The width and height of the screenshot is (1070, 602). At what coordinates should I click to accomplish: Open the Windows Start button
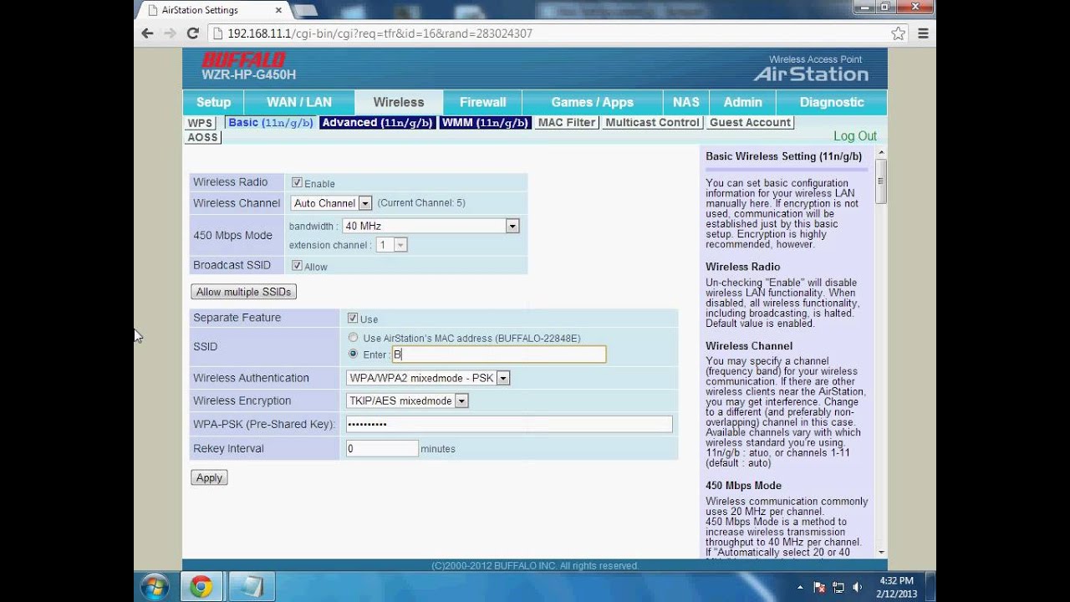point(155,587)
